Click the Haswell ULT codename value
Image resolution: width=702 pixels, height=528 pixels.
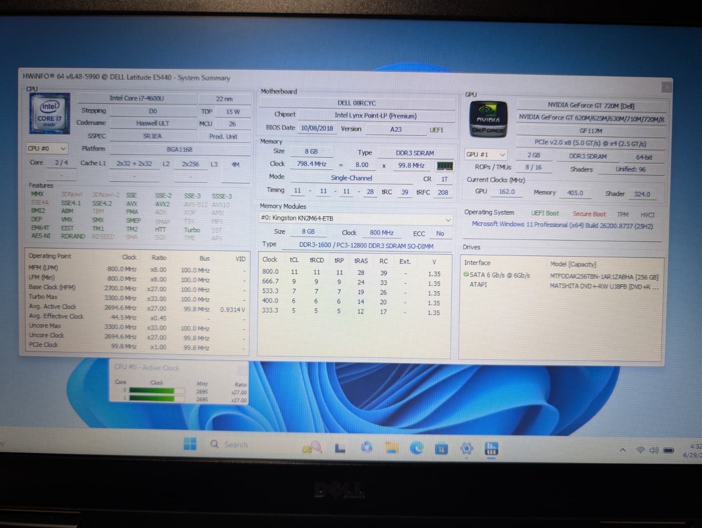pyautogui.click(x=152, y=123)
